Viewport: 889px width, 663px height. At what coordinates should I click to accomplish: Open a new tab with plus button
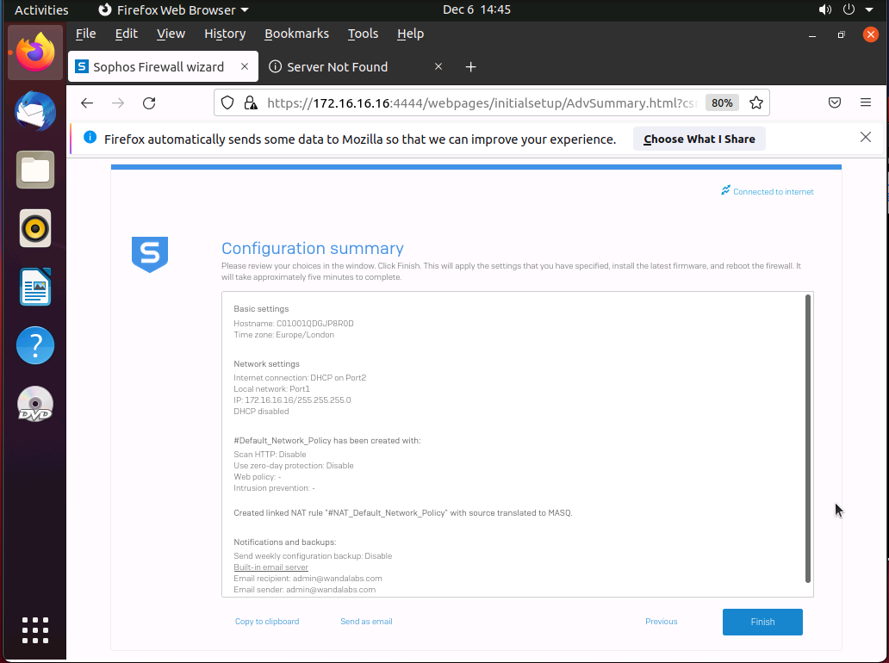470,67
